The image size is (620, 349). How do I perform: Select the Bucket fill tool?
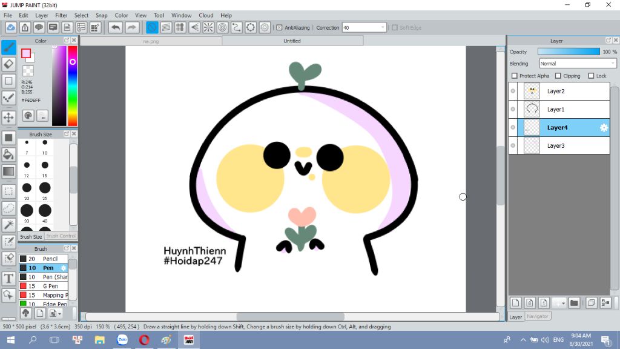pos(8,155)
